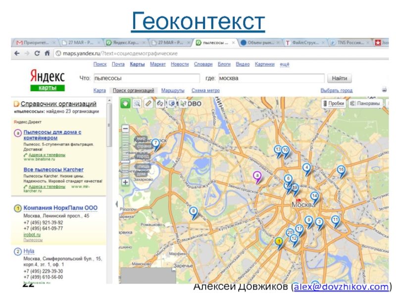This screenshot has width=396, height=297.
Task: Collapse the left results panel arrow
Action: 116,203
